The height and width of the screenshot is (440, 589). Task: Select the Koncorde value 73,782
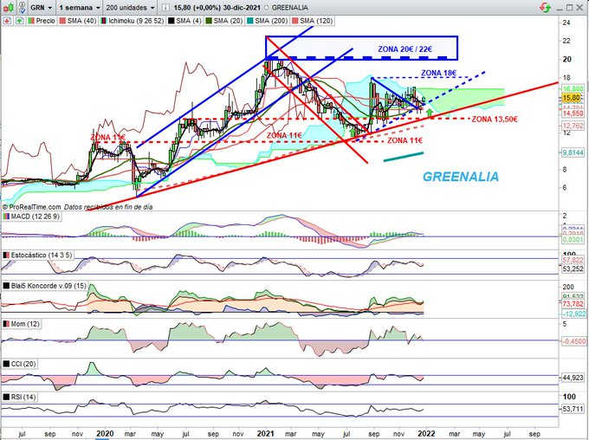(x=573, y=304)
